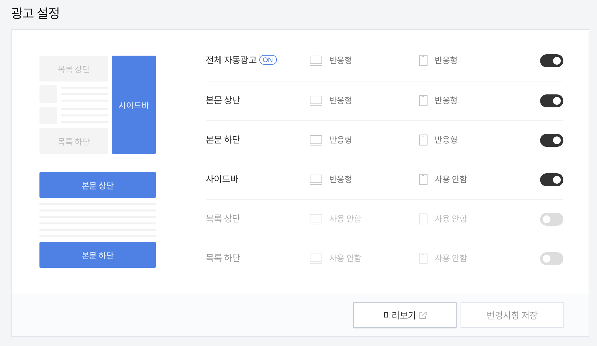This screenshot has width=597, height=346.
Task: Click the desktop icon in 본문 상단 row
Action: click(x=316, y=101)
